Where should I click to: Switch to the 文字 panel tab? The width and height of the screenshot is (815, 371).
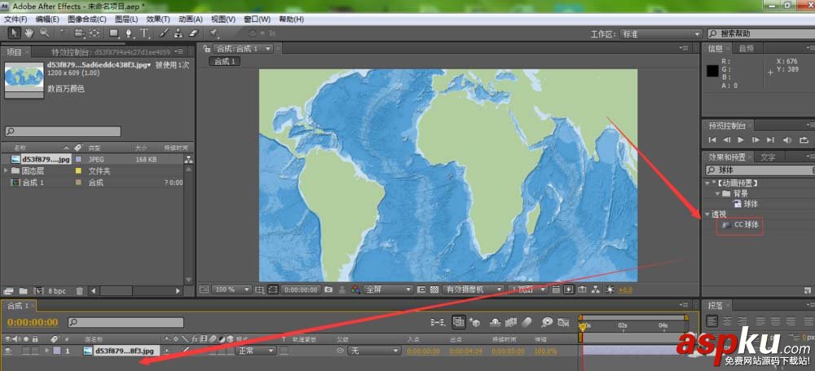click(x=768, y=157)
